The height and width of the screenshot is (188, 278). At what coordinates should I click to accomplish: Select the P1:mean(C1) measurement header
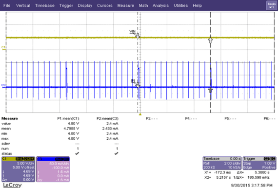point(68,118)
